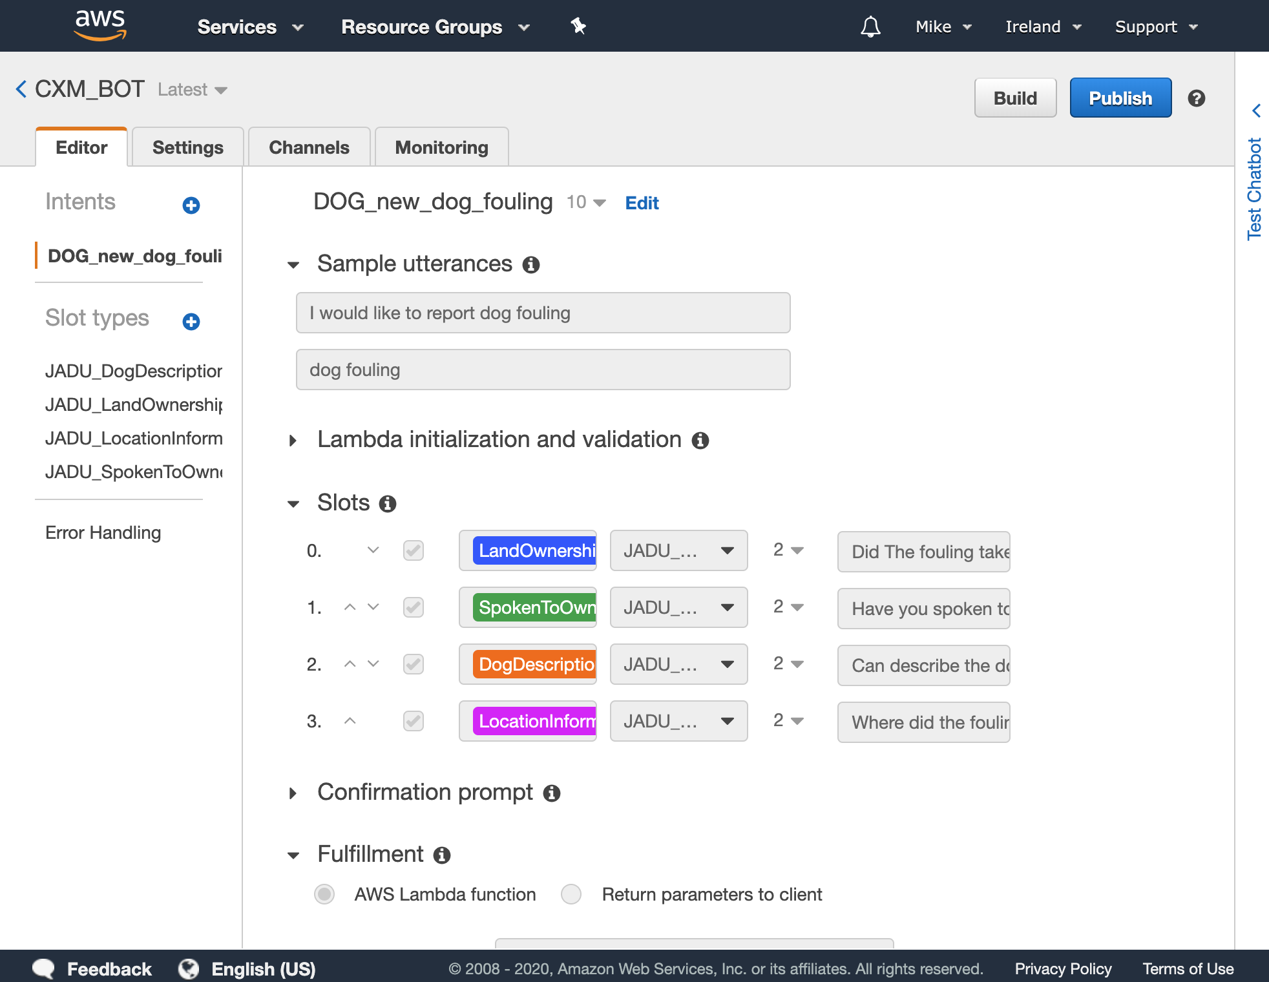Toggle required checkbox for SpokenToOwner slot
The width and height of the screenshot is (1269, 982).
[x=414, y=607]
